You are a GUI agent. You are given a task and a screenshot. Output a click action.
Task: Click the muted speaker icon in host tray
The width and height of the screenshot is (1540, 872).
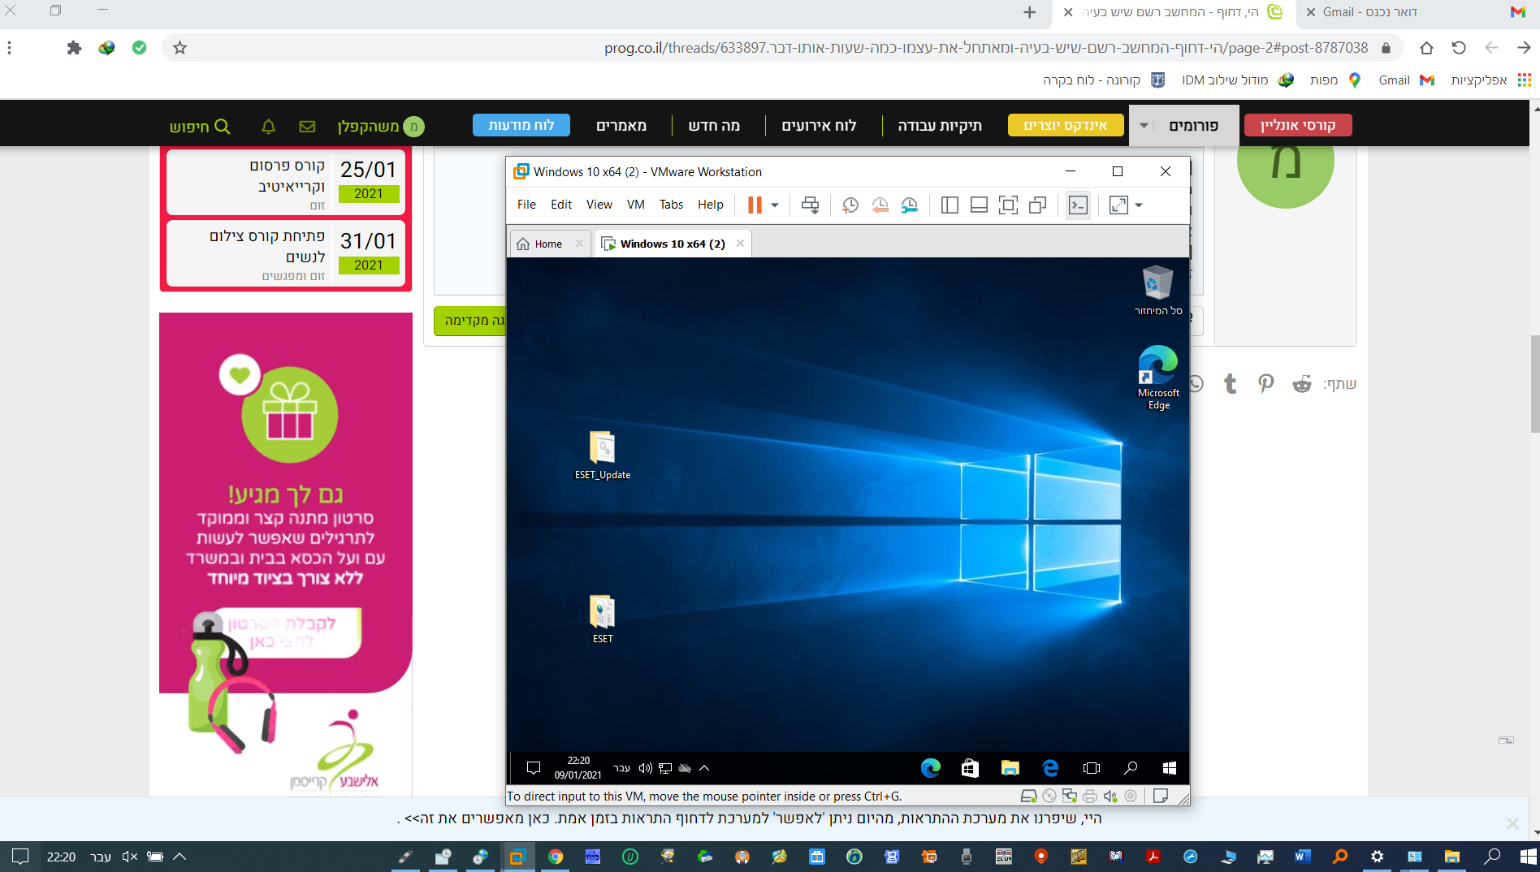tap(129, 857)
